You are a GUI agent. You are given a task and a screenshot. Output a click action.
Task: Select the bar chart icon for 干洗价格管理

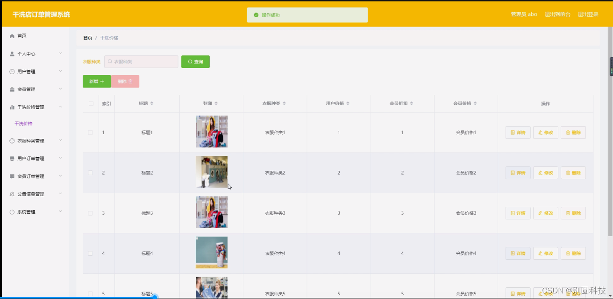coord(13,106)
